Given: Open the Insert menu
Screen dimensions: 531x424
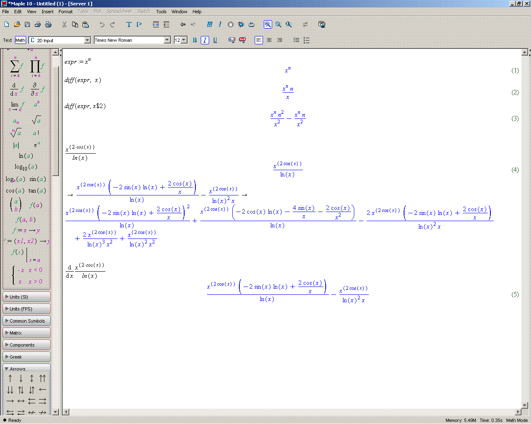Looking at the screenshot, I should click(47, 12).
